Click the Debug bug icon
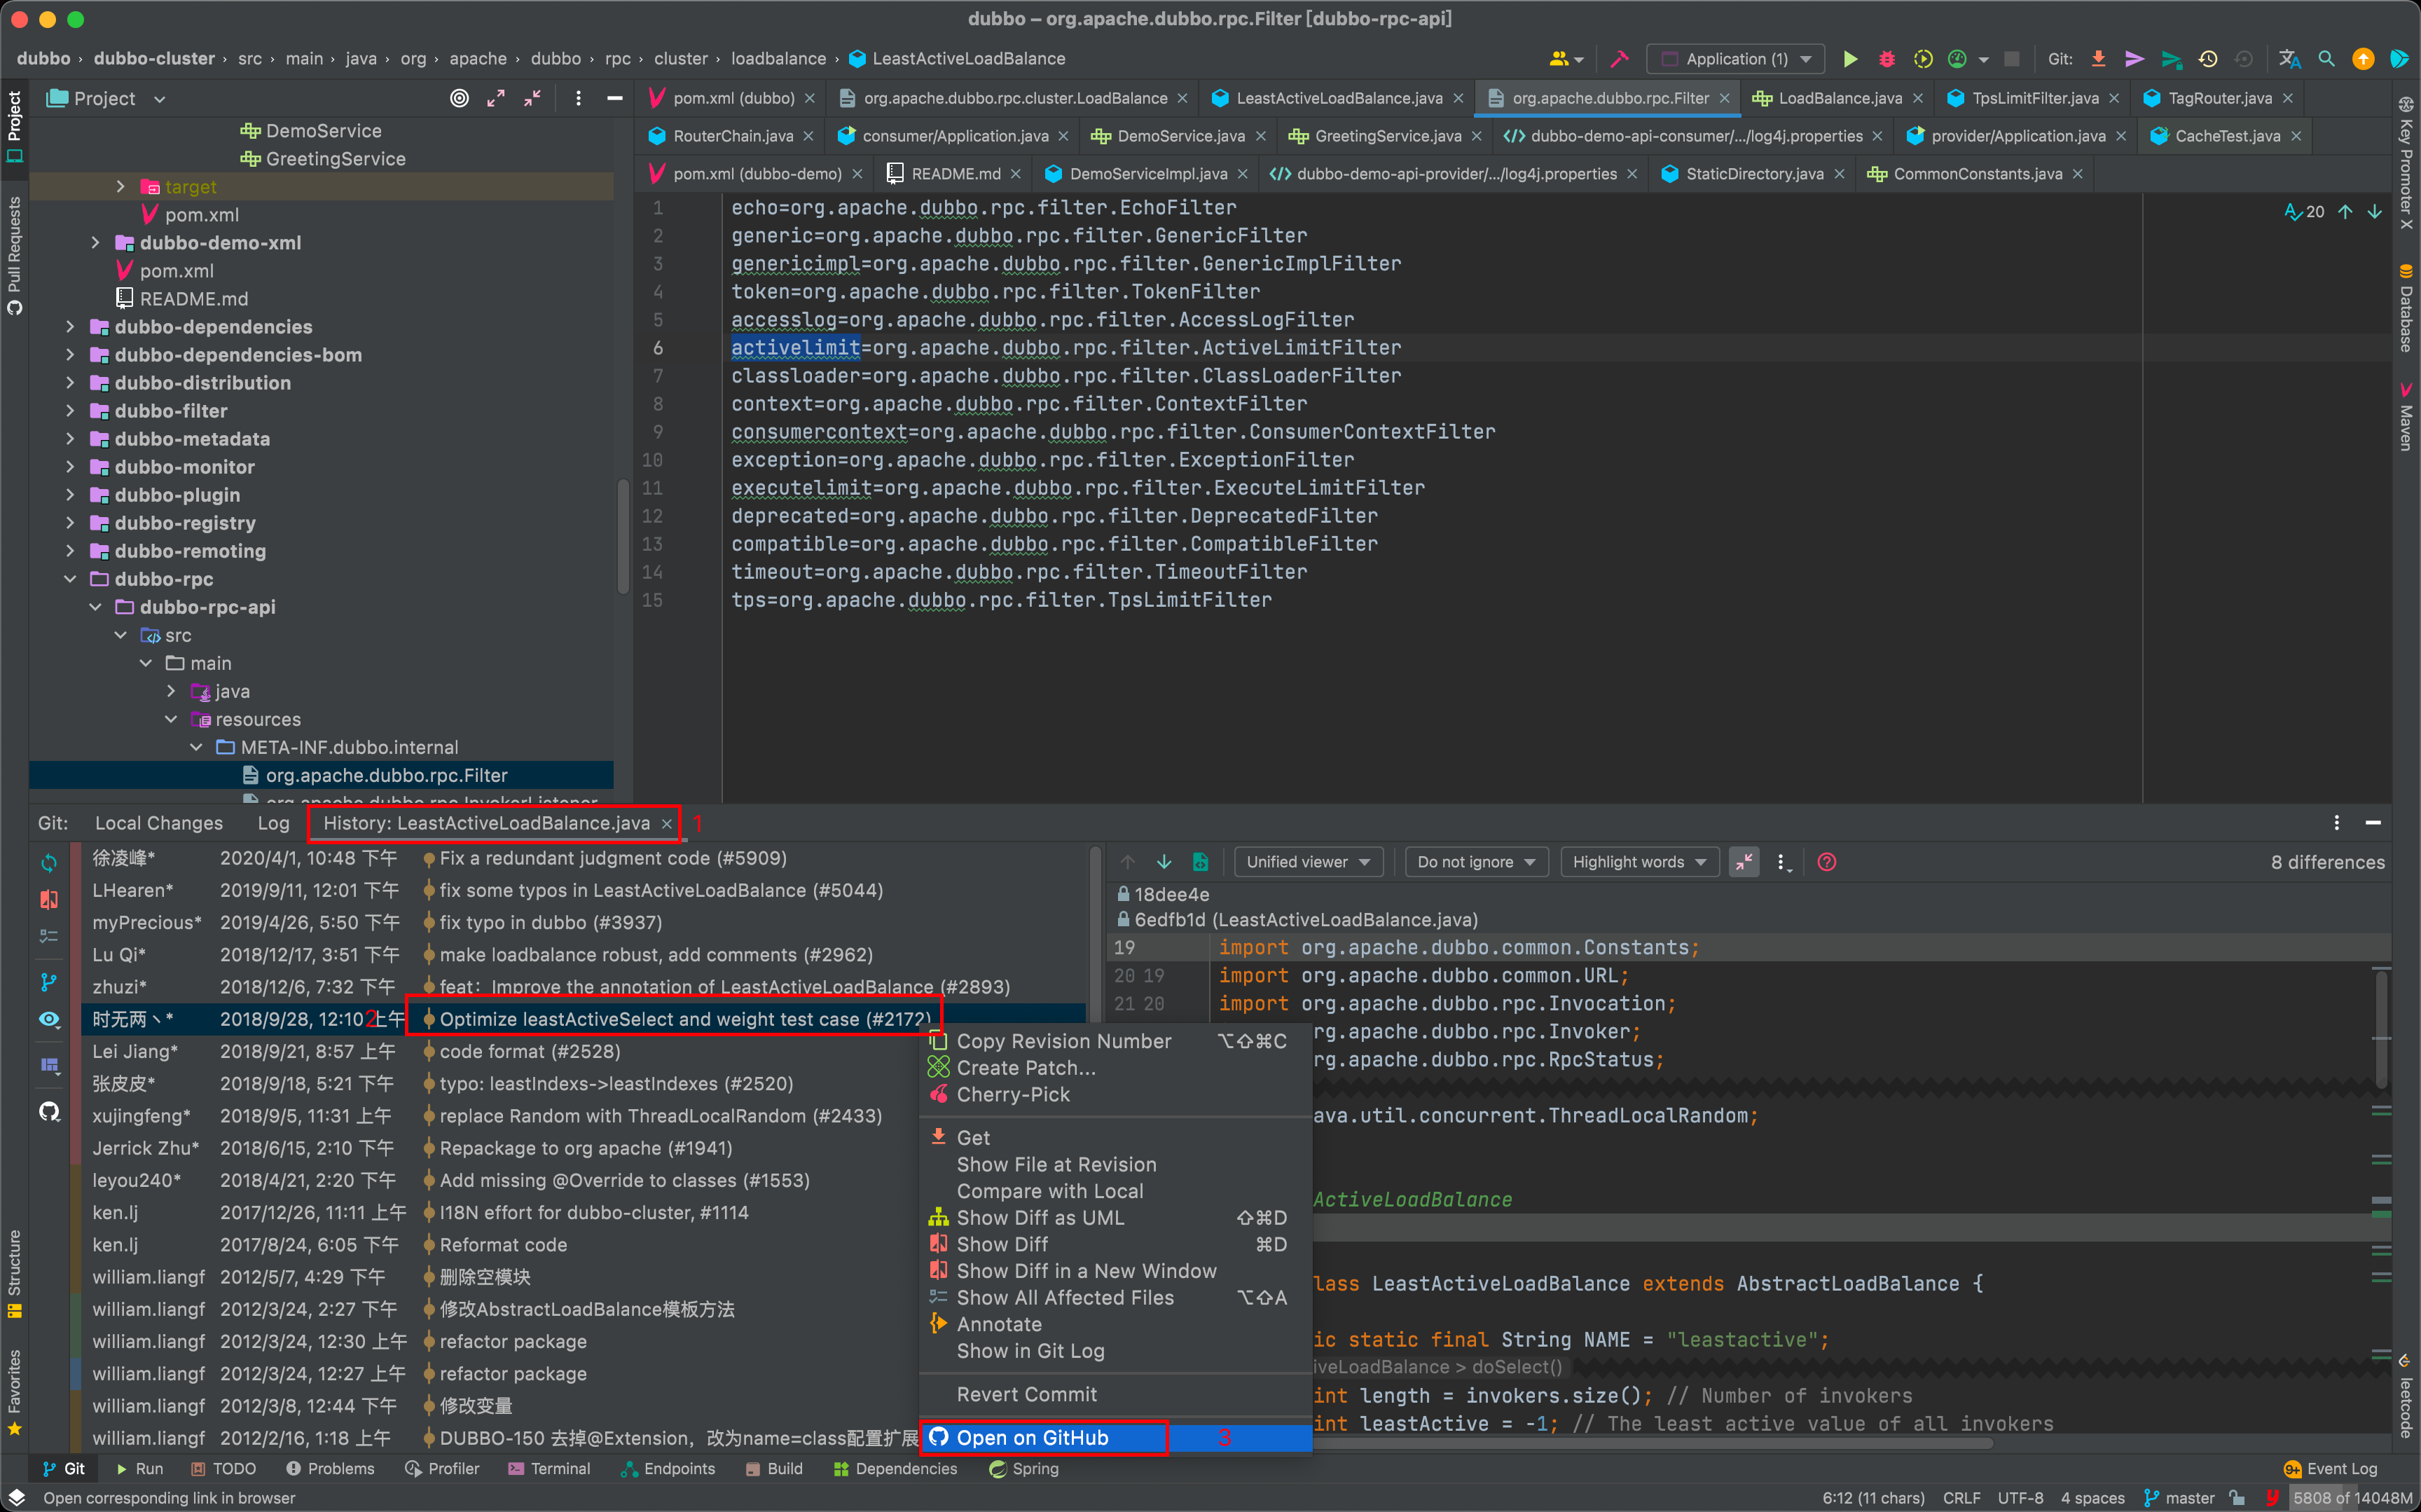 pos(1887,59)
